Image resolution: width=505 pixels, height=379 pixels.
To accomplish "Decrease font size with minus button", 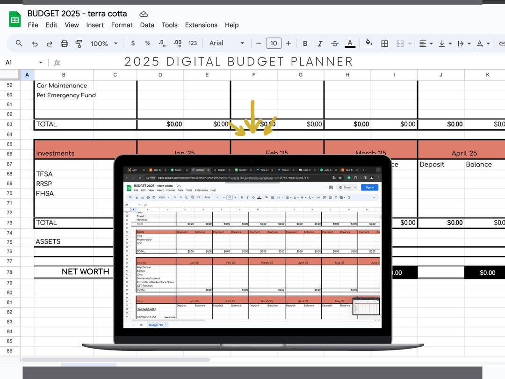I will [x=258, y=43].
